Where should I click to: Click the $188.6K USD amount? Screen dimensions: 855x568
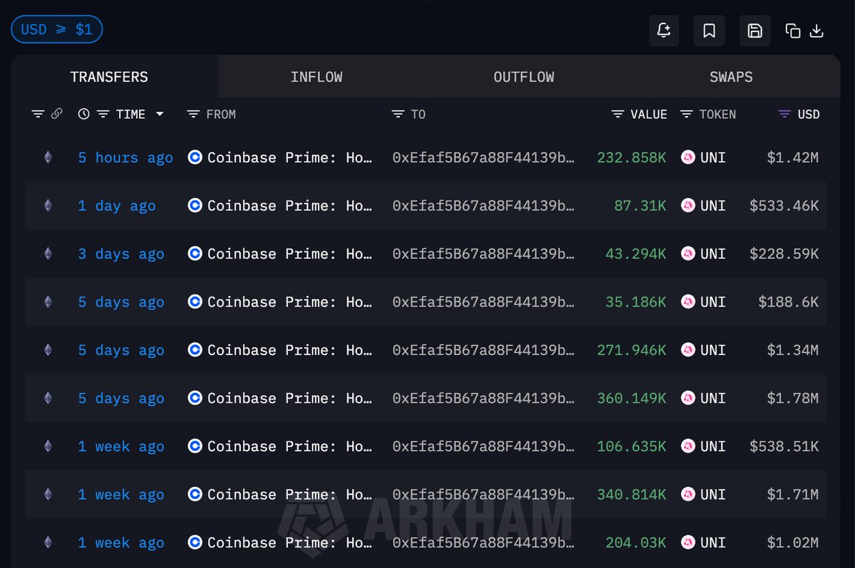click(x=789, y=303)
